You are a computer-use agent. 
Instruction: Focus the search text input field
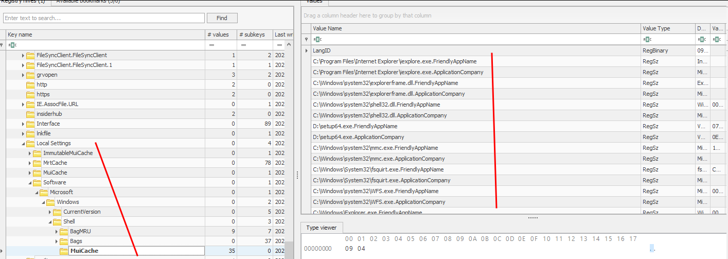click(103, 18)
